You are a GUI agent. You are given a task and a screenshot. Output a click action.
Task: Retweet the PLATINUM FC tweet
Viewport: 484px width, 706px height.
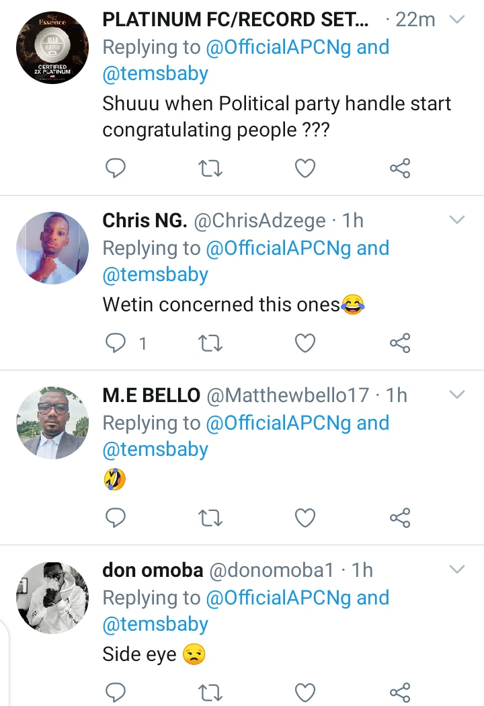pyautogui.click(x=210, y=168)
